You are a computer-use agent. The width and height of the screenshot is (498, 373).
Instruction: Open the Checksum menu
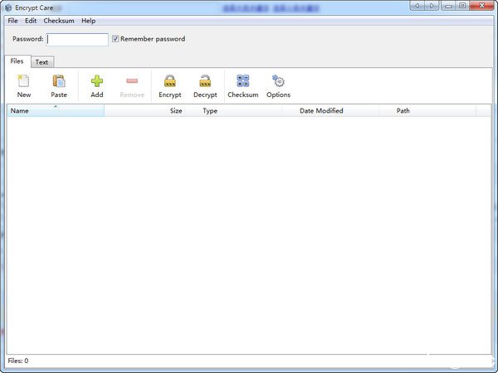coord(58,21)
